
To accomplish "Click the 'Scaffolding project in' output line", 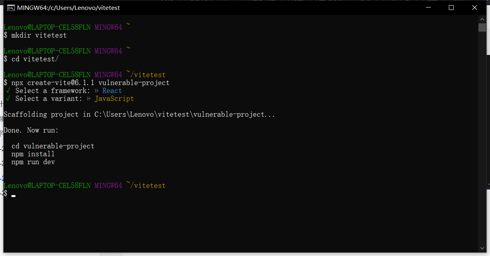I will (139, 114).
